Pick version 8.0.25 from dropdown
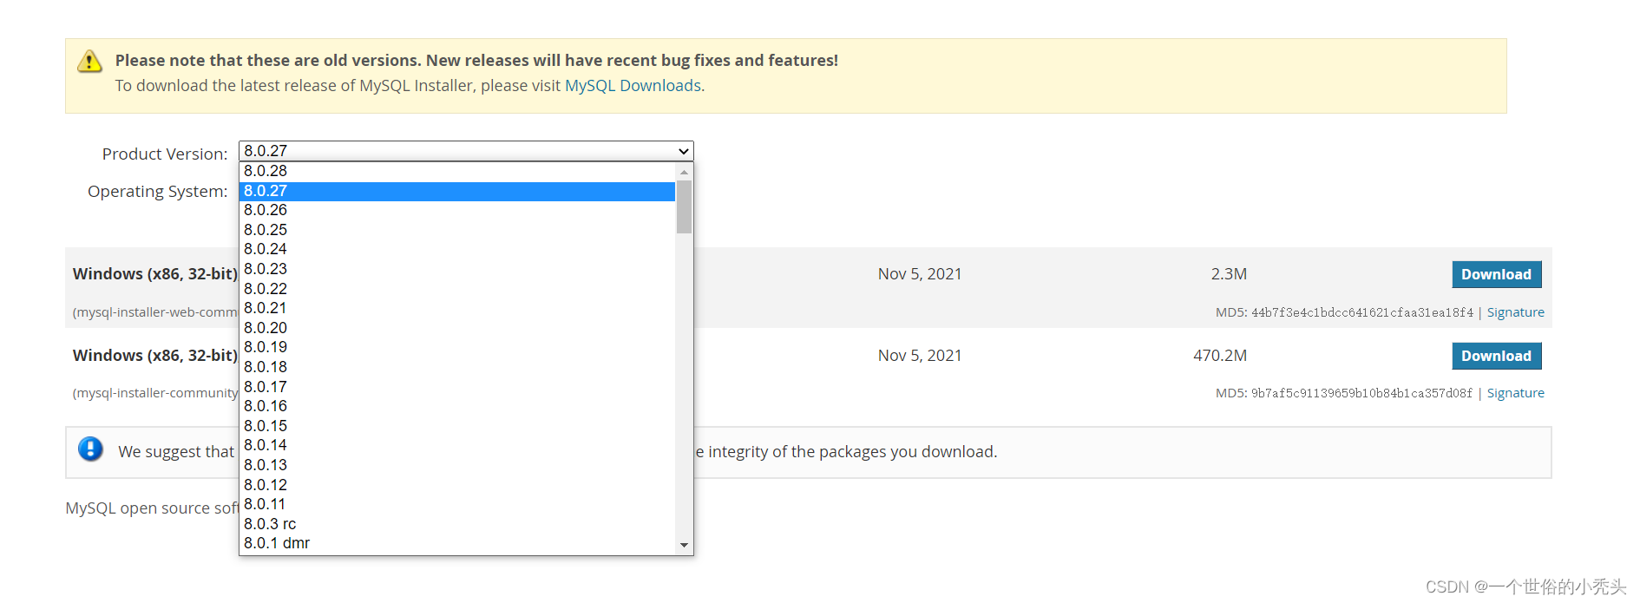This screenshot has height=603, width=1640. (457, 230)
